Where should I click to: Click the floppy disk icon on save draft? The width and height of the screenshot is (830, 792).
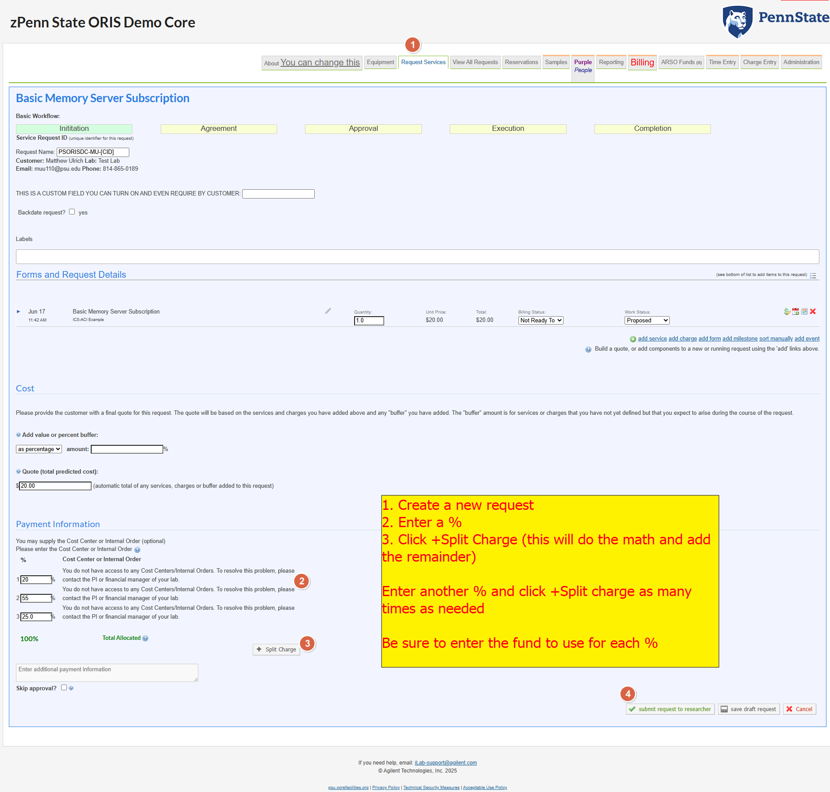[x=724, y=709]
